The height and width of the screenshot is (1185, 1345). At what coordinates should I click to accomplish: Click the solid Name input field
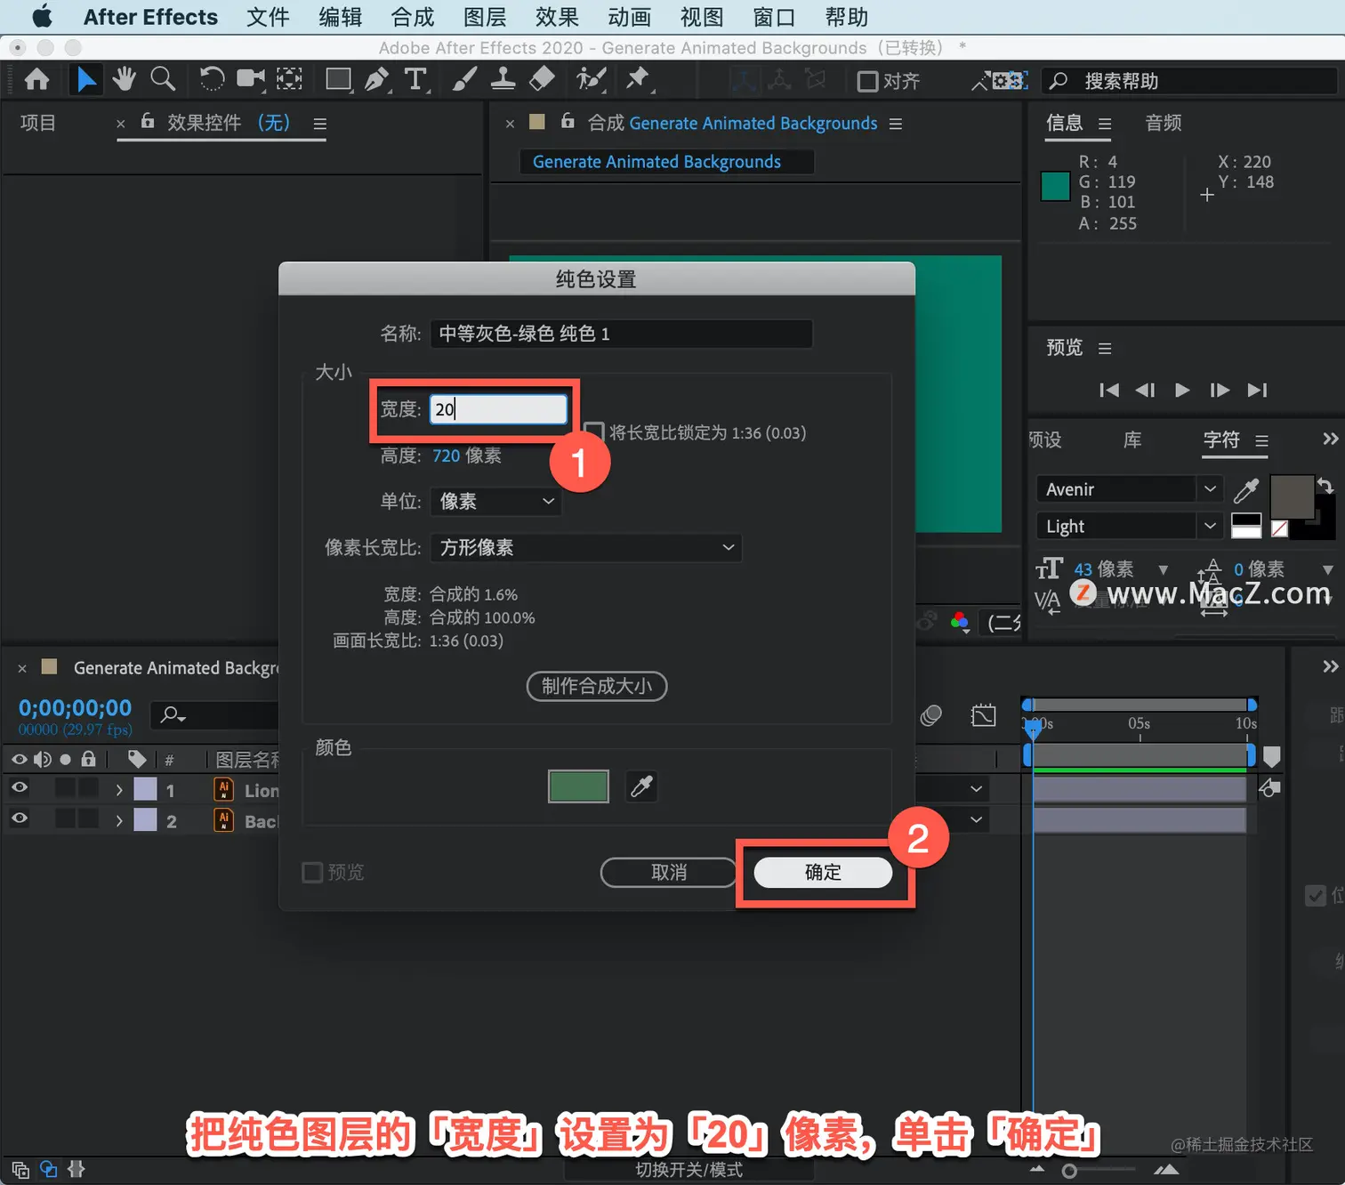tap(621, 334)
